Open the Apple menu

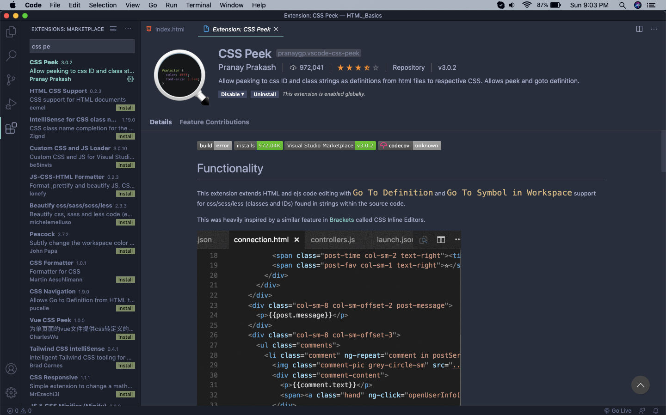(x=12, y=5)
